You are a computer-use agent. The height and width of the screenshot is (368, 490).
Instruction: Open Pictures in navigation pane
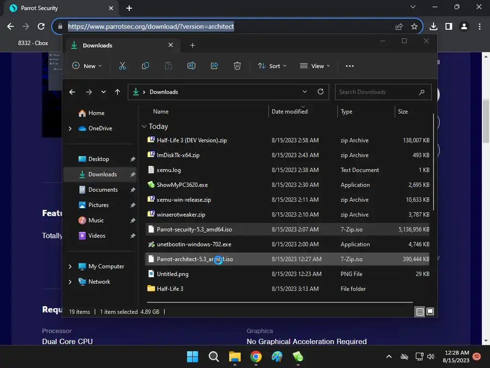(x=99, y=205)
